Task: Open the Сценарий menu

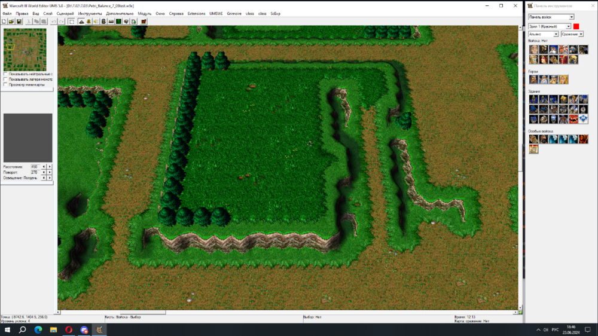Action: coord(65,13)
